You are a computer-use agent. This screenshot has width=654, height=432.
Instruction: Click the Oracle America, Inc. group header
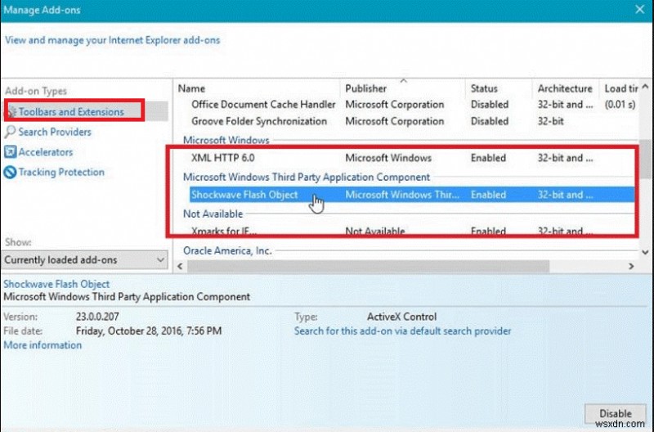coord(227,250)
